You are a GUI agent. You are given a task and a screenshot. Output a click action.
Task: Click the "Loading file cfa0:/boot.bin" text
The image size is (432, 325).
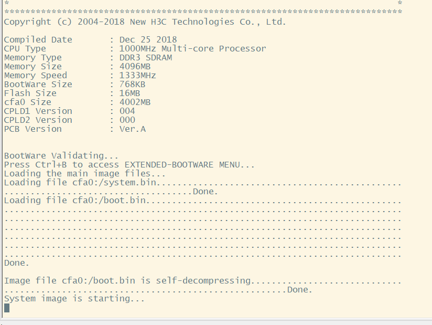[x=75, y=201]
